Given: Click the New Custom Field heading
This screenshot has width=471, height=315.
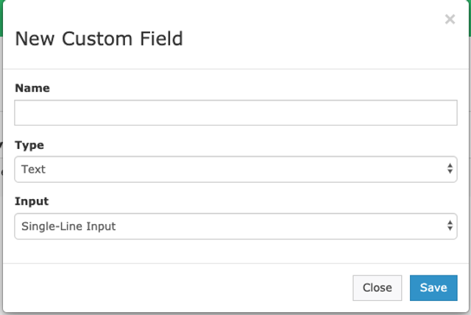Looking at the screenshot, I should tap(99, 38).
